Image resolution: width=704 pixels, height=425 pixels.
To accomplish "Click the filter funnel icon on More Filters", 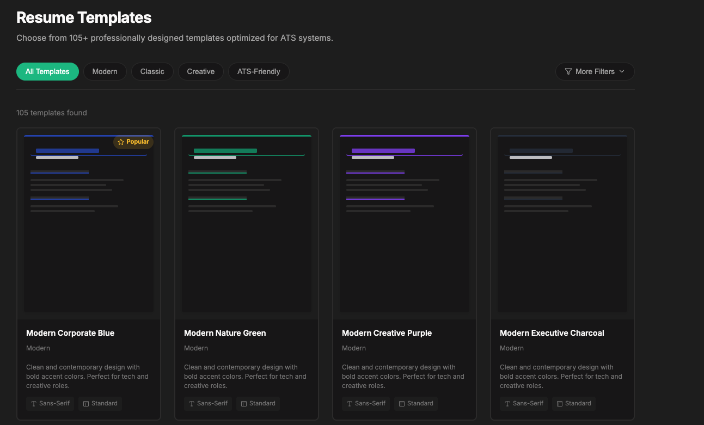I will [568, 71].
